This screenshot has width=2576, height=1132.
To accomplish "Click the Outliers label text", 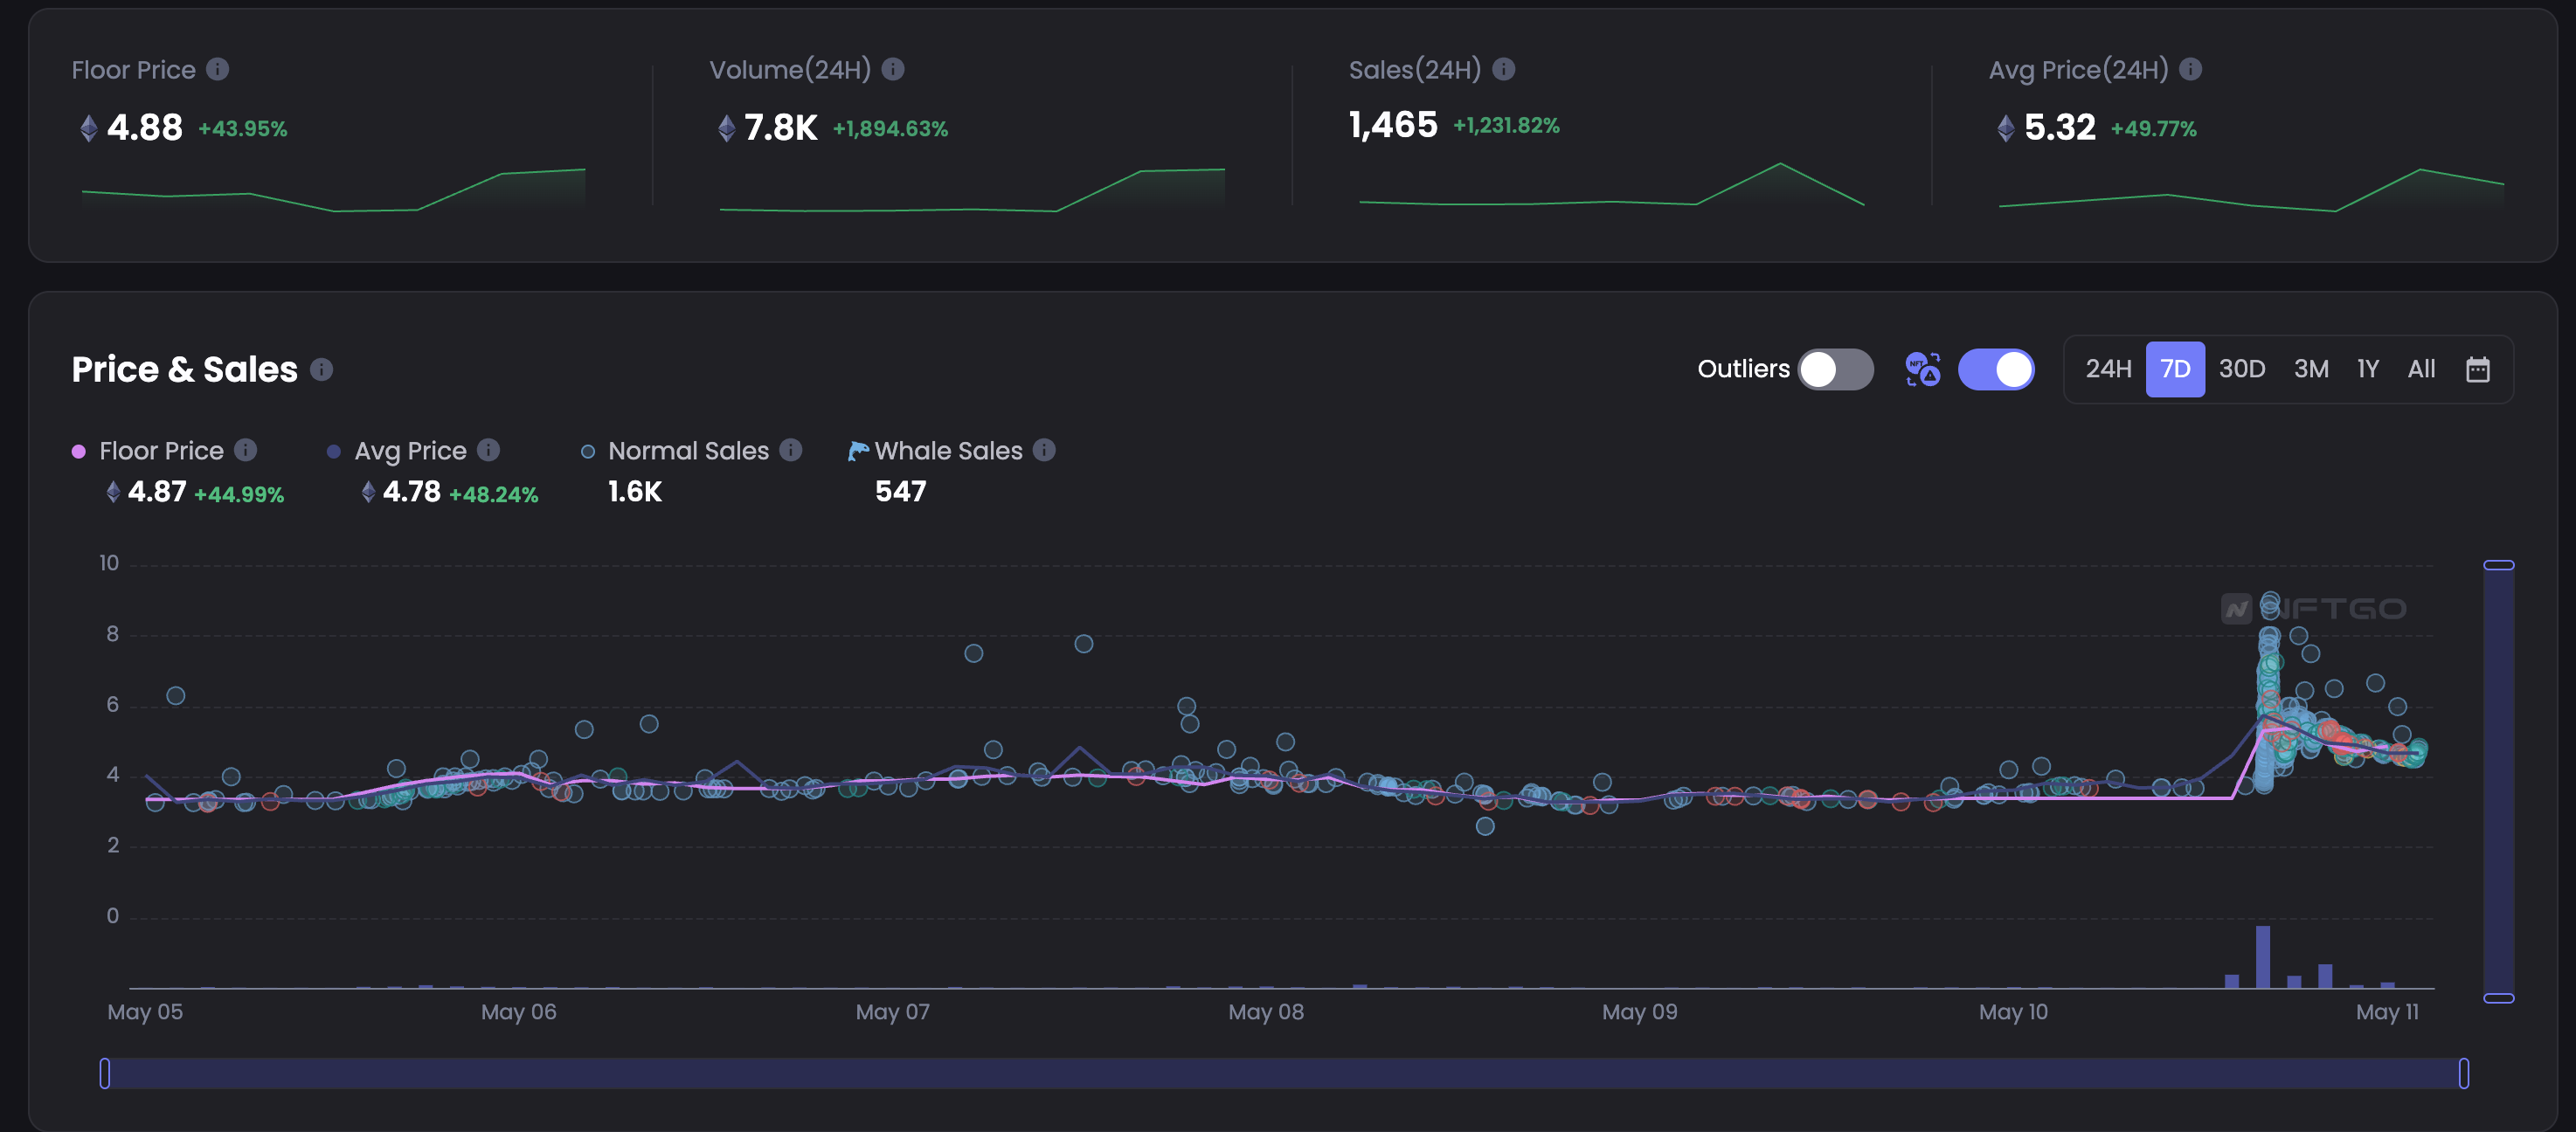I will pos(1743,369).
